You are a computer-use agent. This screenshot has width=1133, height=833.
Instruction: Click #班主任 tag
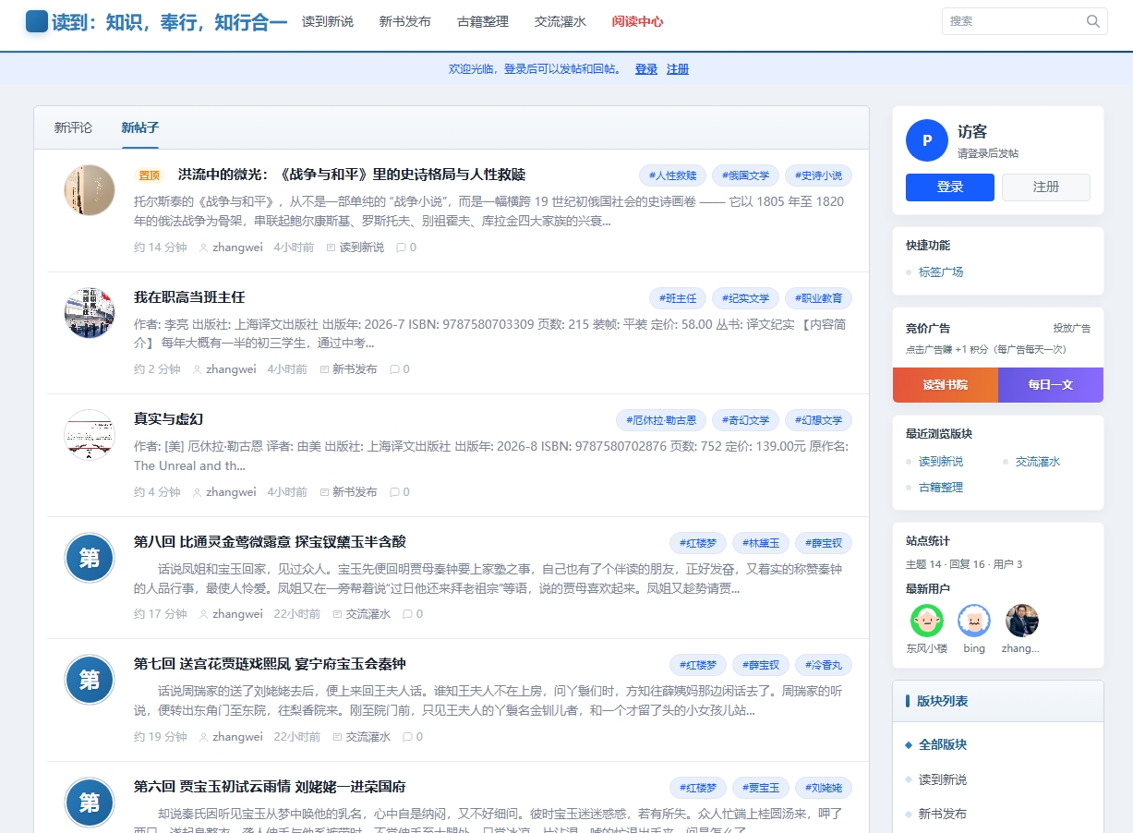click(678, 298)
